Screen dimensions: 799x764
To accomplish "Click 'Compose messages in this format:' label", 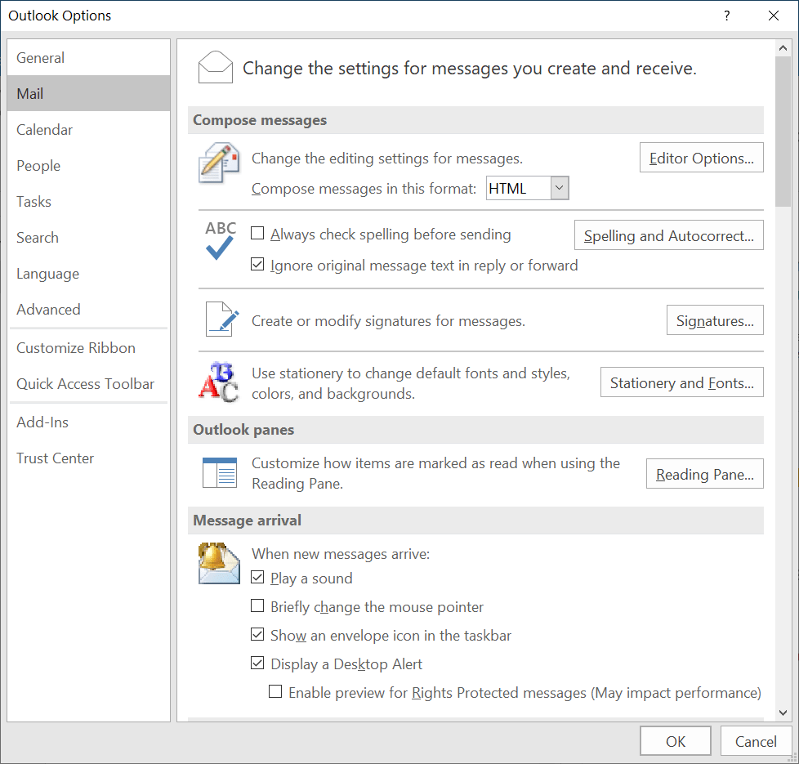I will [x=364, y=189].
